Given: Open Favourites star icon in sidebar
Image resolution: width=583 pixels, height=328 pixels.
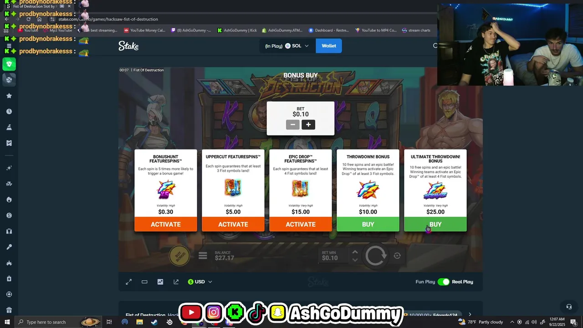Looking at the screenshot, I should (9, 96).
